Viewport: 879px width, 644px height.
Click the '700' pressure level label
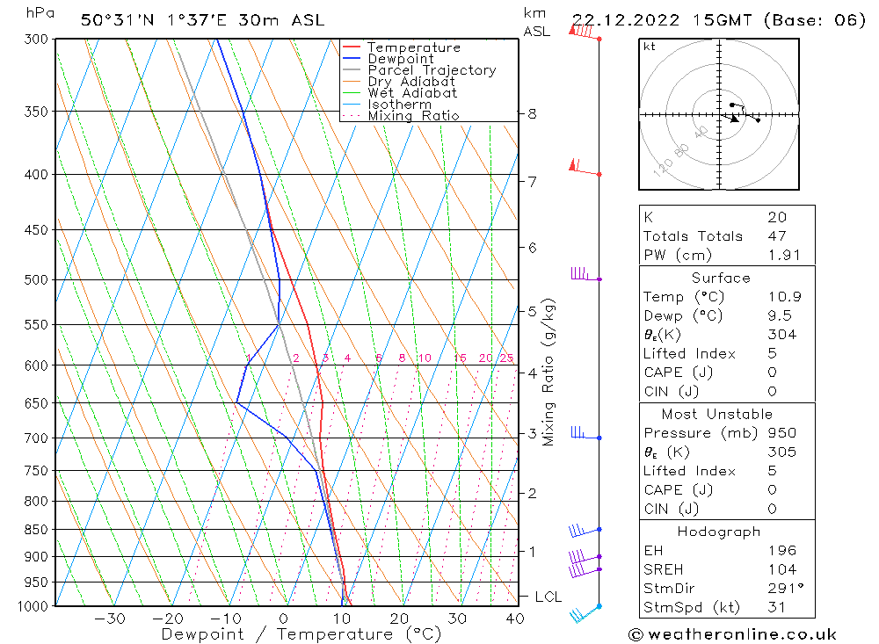pyautogui.click(x=36, y=438)
